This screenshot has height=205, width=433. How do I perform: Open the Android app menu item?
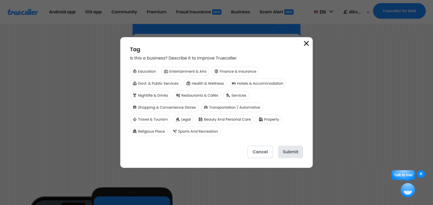[62, 12]
